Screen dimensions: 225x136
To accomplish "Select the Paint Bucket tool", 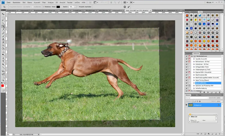I will click(x=3, y=48).
